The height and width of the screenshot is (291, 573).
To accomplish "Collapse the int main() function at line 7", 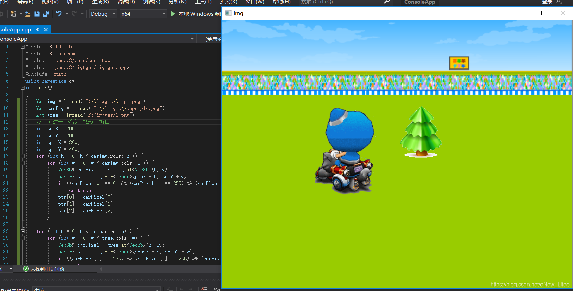I will [22, 88].
